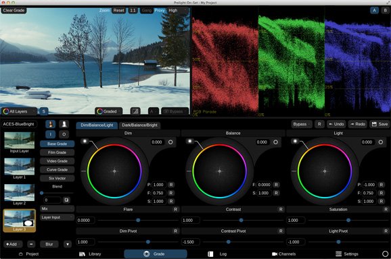Open the Add layer dropdown
Screen dimensions: 391x259
[13, 244]
